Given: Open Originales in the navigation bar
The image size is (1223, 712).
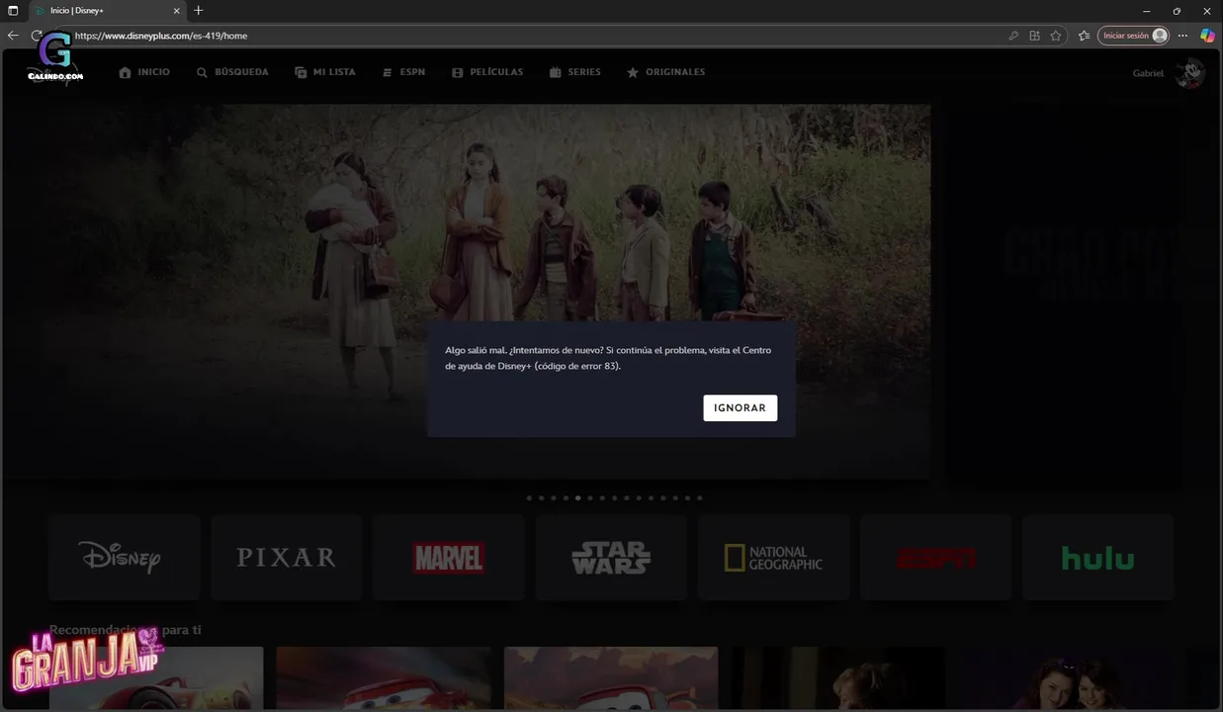Looking at the screenshot, I should (x=665, y=72).
